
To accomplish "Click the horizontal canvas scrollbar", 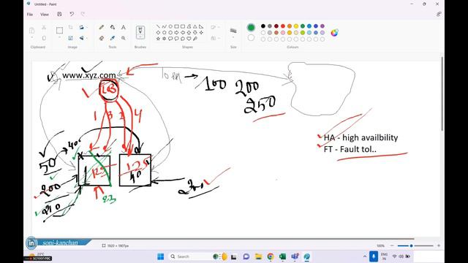I will click(x=223, y=239).
